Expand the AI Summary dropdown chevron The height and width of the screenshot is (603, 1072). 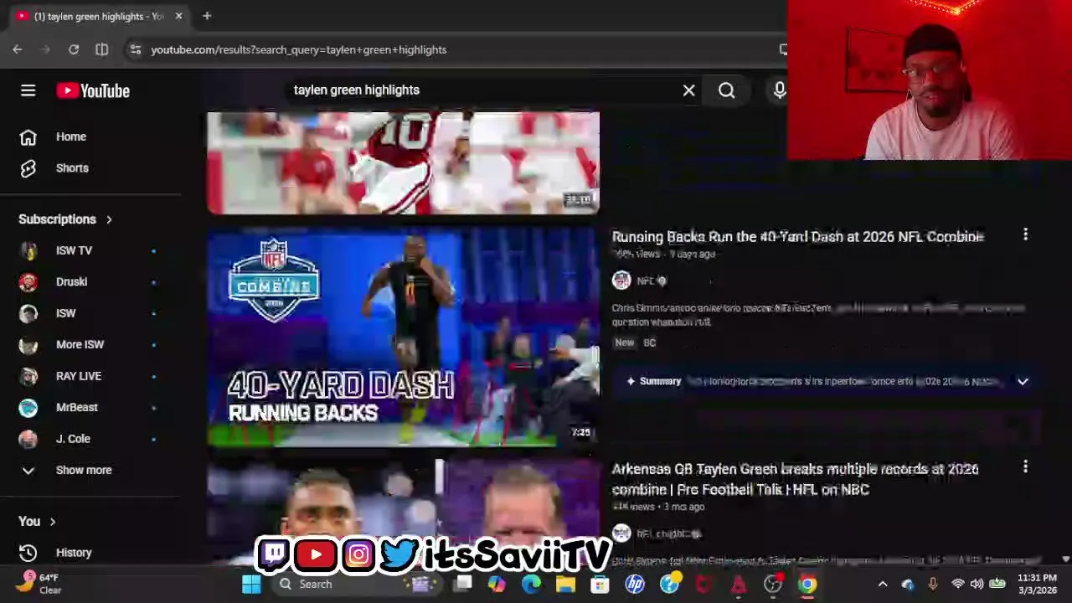[1023, 381]
